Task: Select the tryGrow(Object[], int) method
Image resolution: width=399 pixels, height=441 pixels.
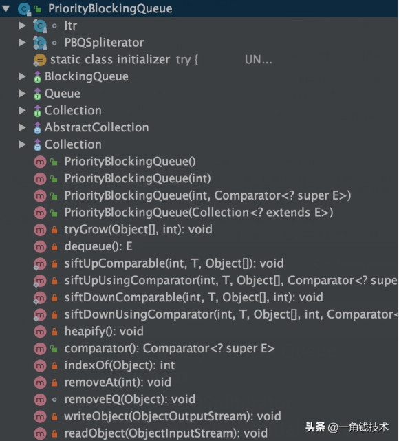Action: (x=138, y=230)
